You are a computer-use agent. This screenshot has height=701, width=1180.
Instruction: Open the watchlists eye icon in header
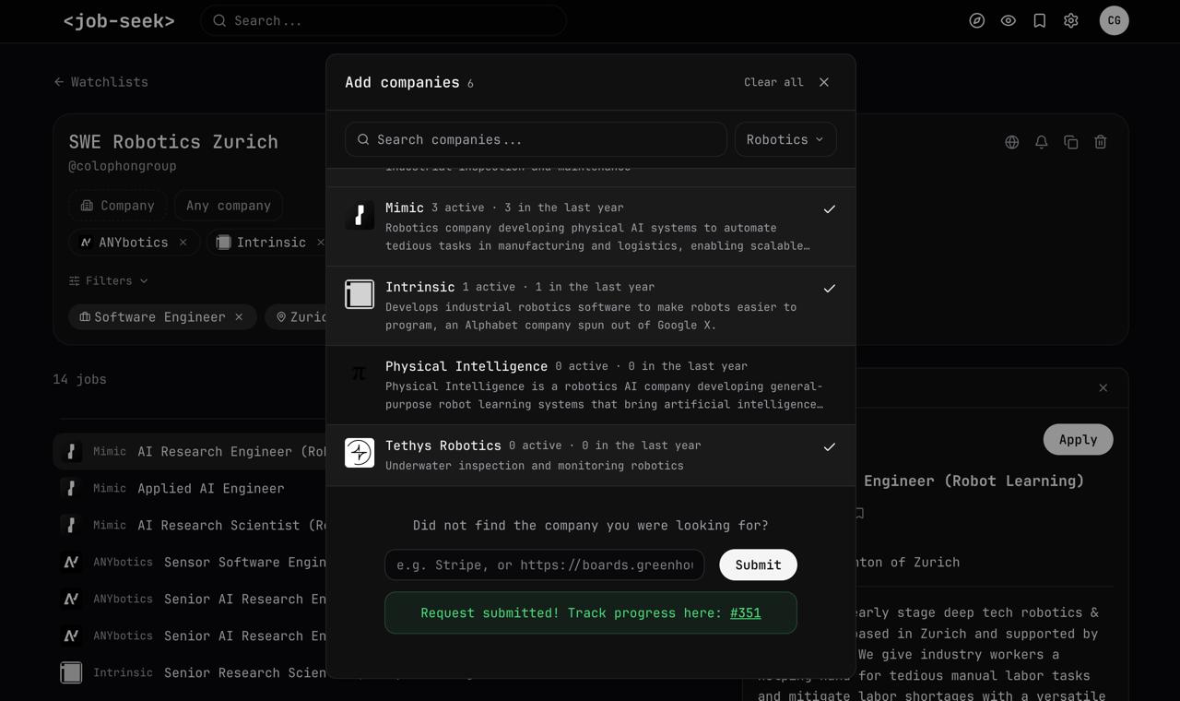coord(1009,20)
